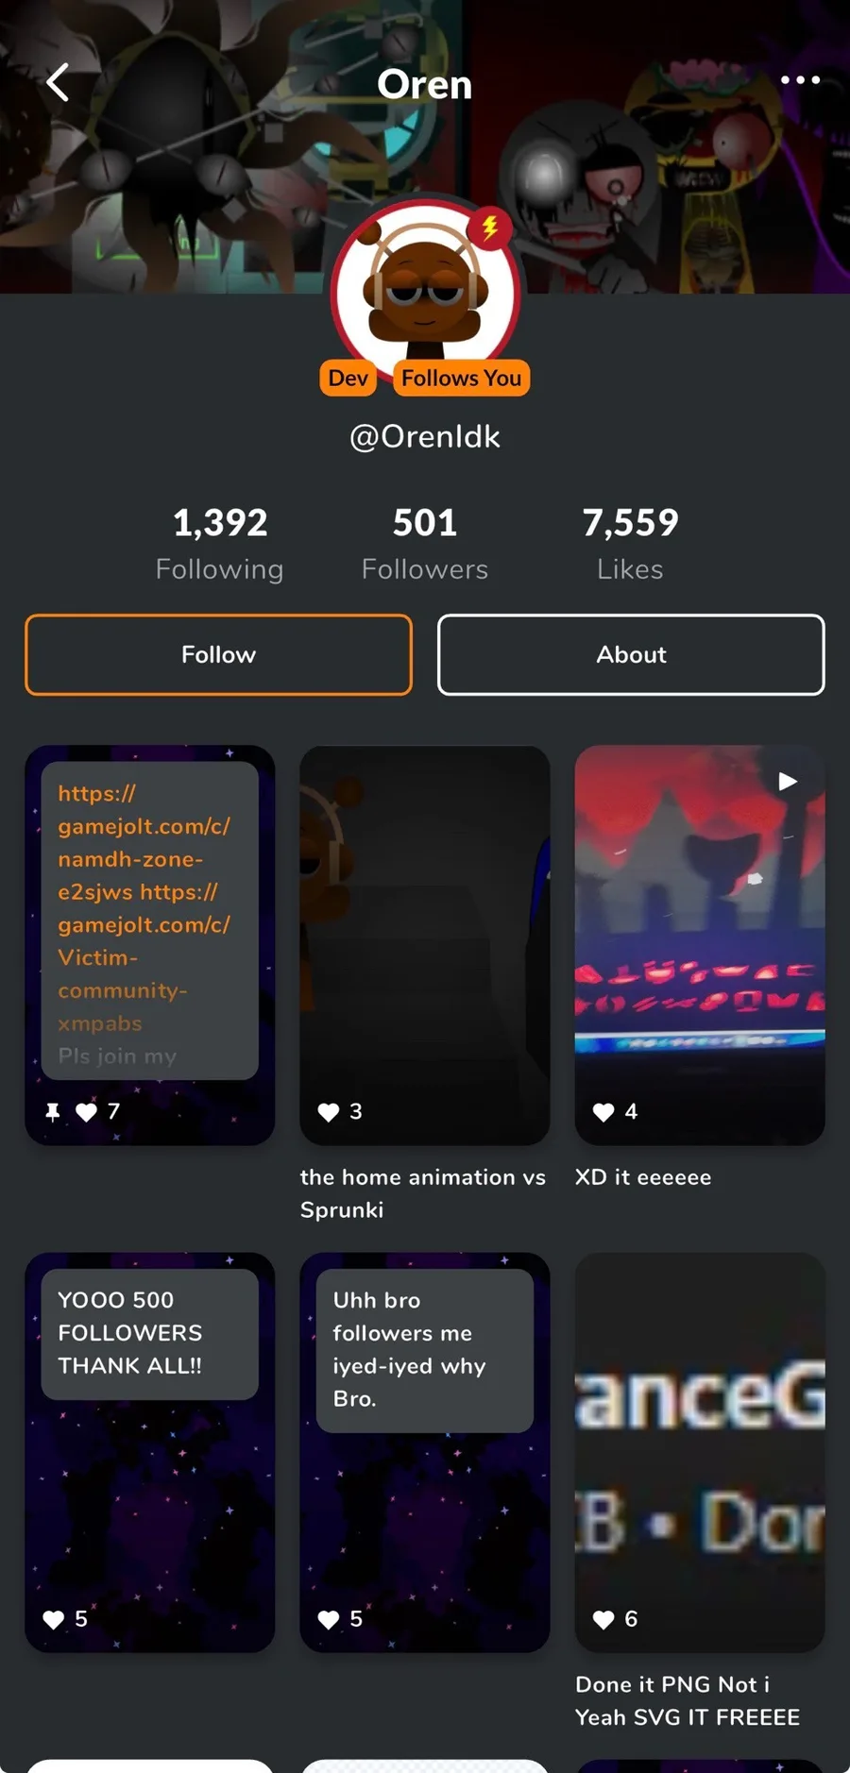The width and height of the screenshot is (850, 1773).
Task: Follow the Oren account
Action: 218,654
